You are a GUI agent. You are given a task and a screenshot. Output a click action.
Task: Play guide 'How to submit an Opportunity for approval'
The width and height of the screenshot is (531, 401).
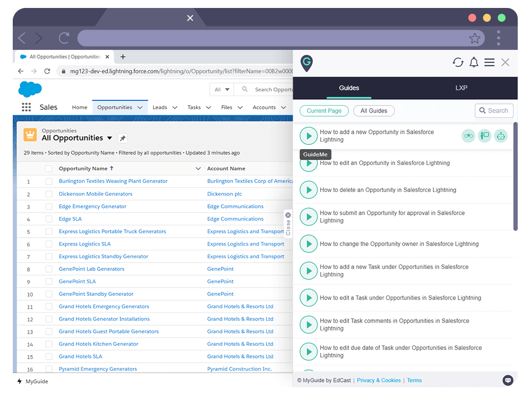[x=309, y=216]
